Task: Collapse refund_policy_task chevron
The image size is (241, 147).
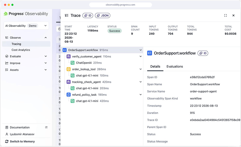Action: click(140, 95)
